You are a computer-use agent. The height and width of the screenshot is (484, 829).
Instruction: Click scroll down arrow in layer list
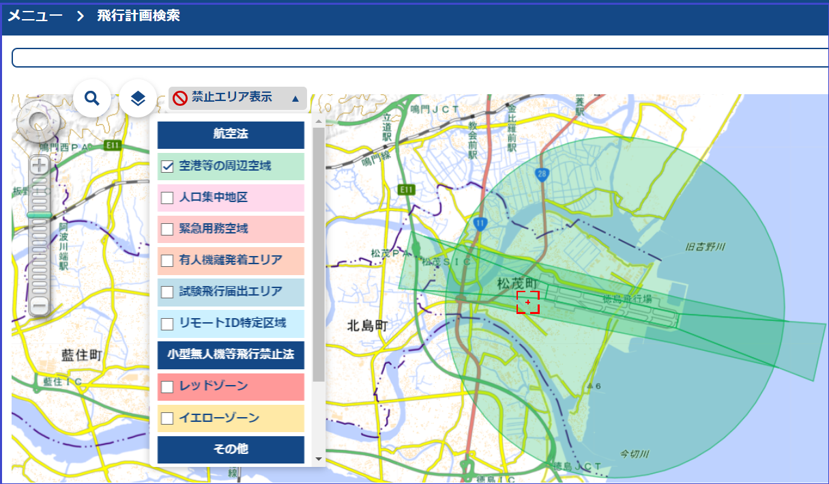pos(318,459)
